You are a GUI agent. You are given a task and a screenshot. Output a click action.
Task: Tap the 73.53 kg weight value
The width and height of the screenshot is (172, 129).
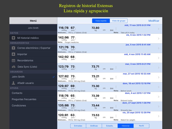pos(95,115)
